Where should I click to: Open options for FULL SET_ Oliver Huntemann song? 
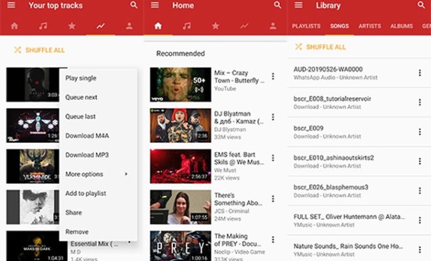pyautogui.click(x=420, y=220)
